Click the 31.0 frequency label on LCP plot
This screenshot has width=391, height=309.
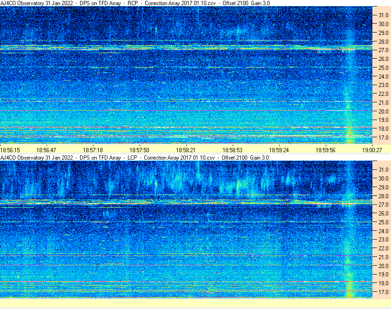pos(384,170)
